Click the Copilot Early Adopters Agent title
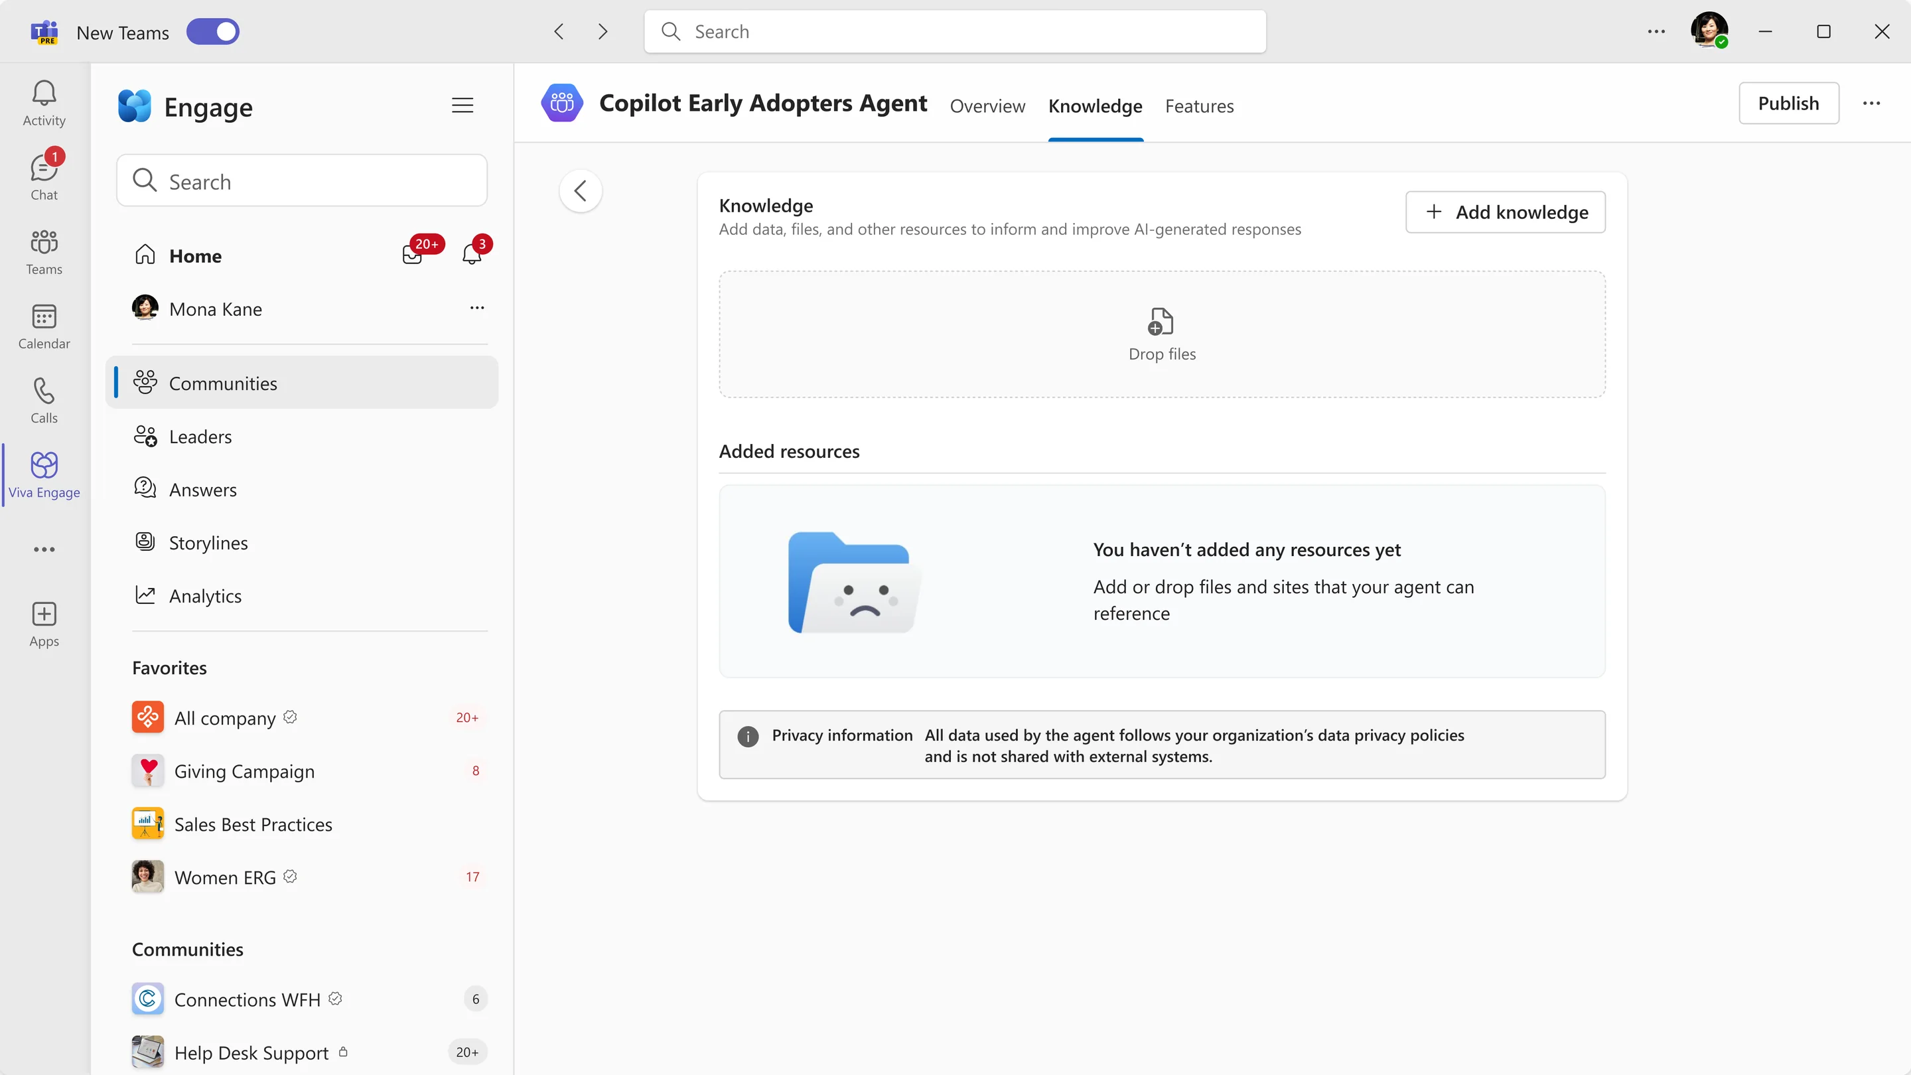The height and width of the screenshot is (1075, 1911). point(762,102)
